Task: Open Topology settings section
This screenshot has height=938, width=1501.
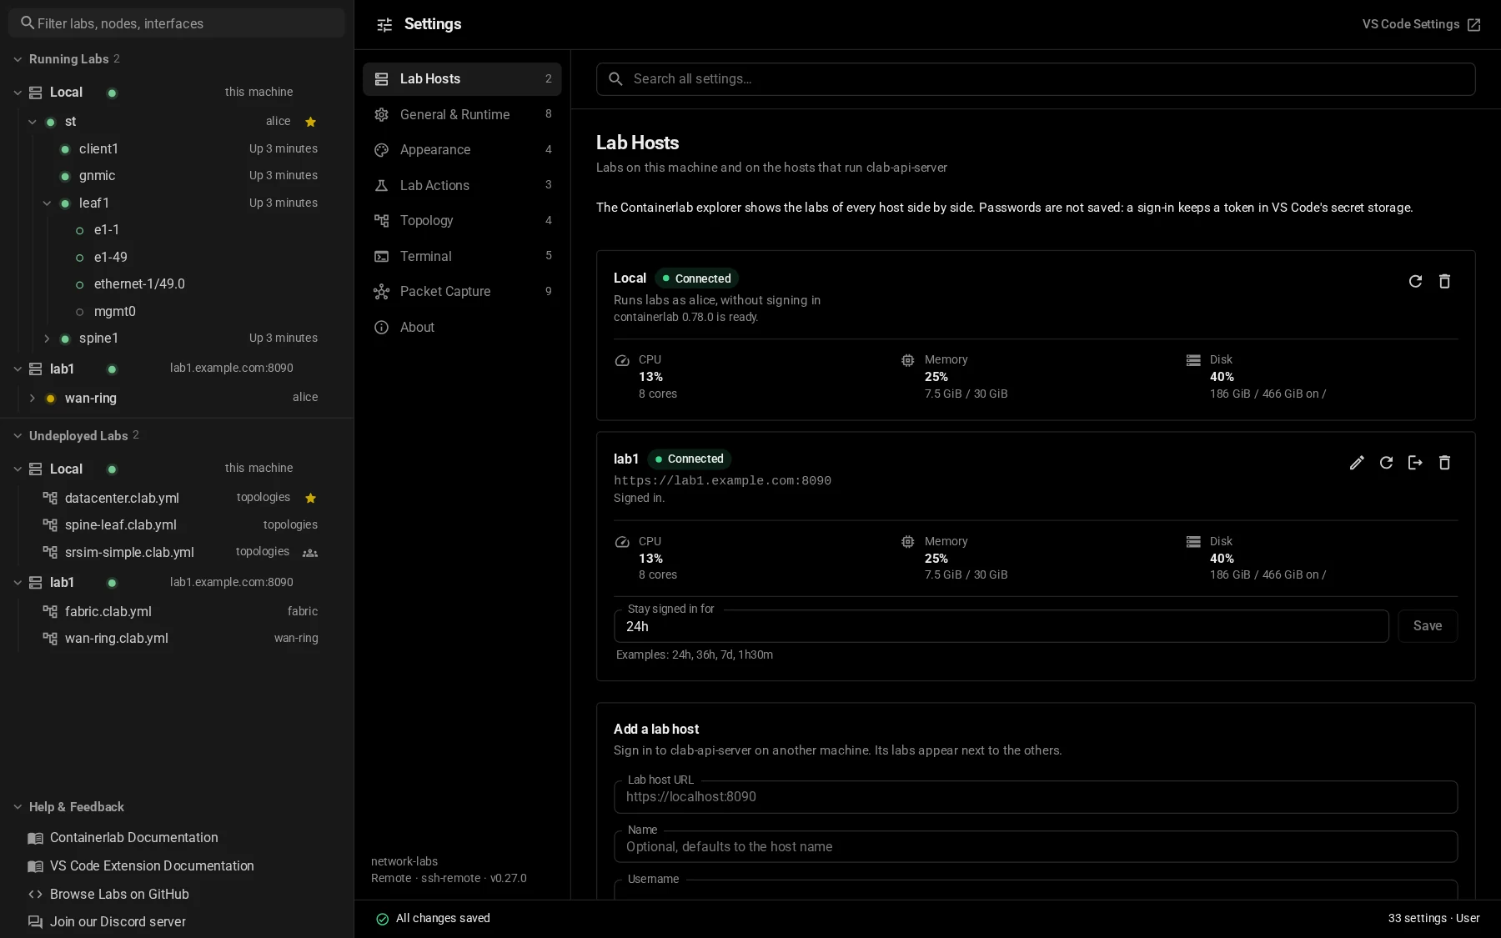Action: pyautogui.click(x=462, y=221)
